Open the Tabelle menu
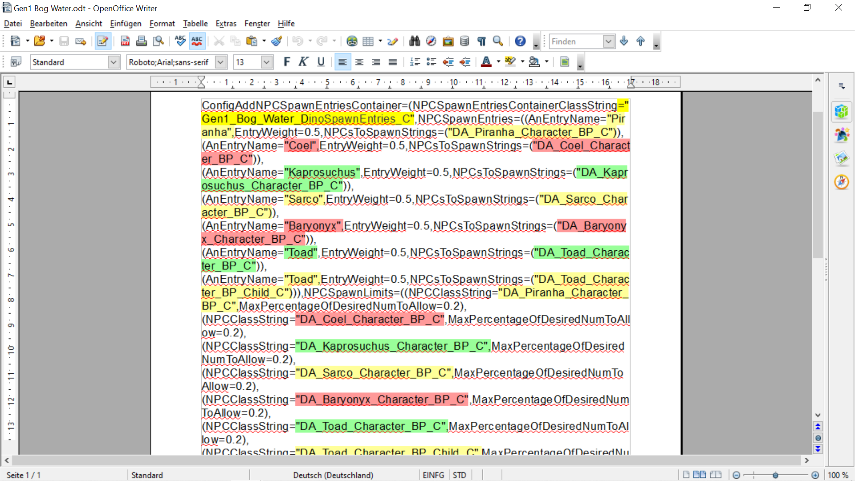The image size is (855, 481). 195,24
